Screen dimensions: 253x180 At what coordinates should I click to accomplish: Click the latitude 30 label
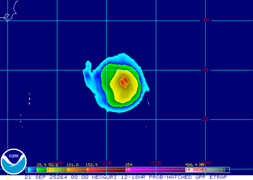point(205,70)
